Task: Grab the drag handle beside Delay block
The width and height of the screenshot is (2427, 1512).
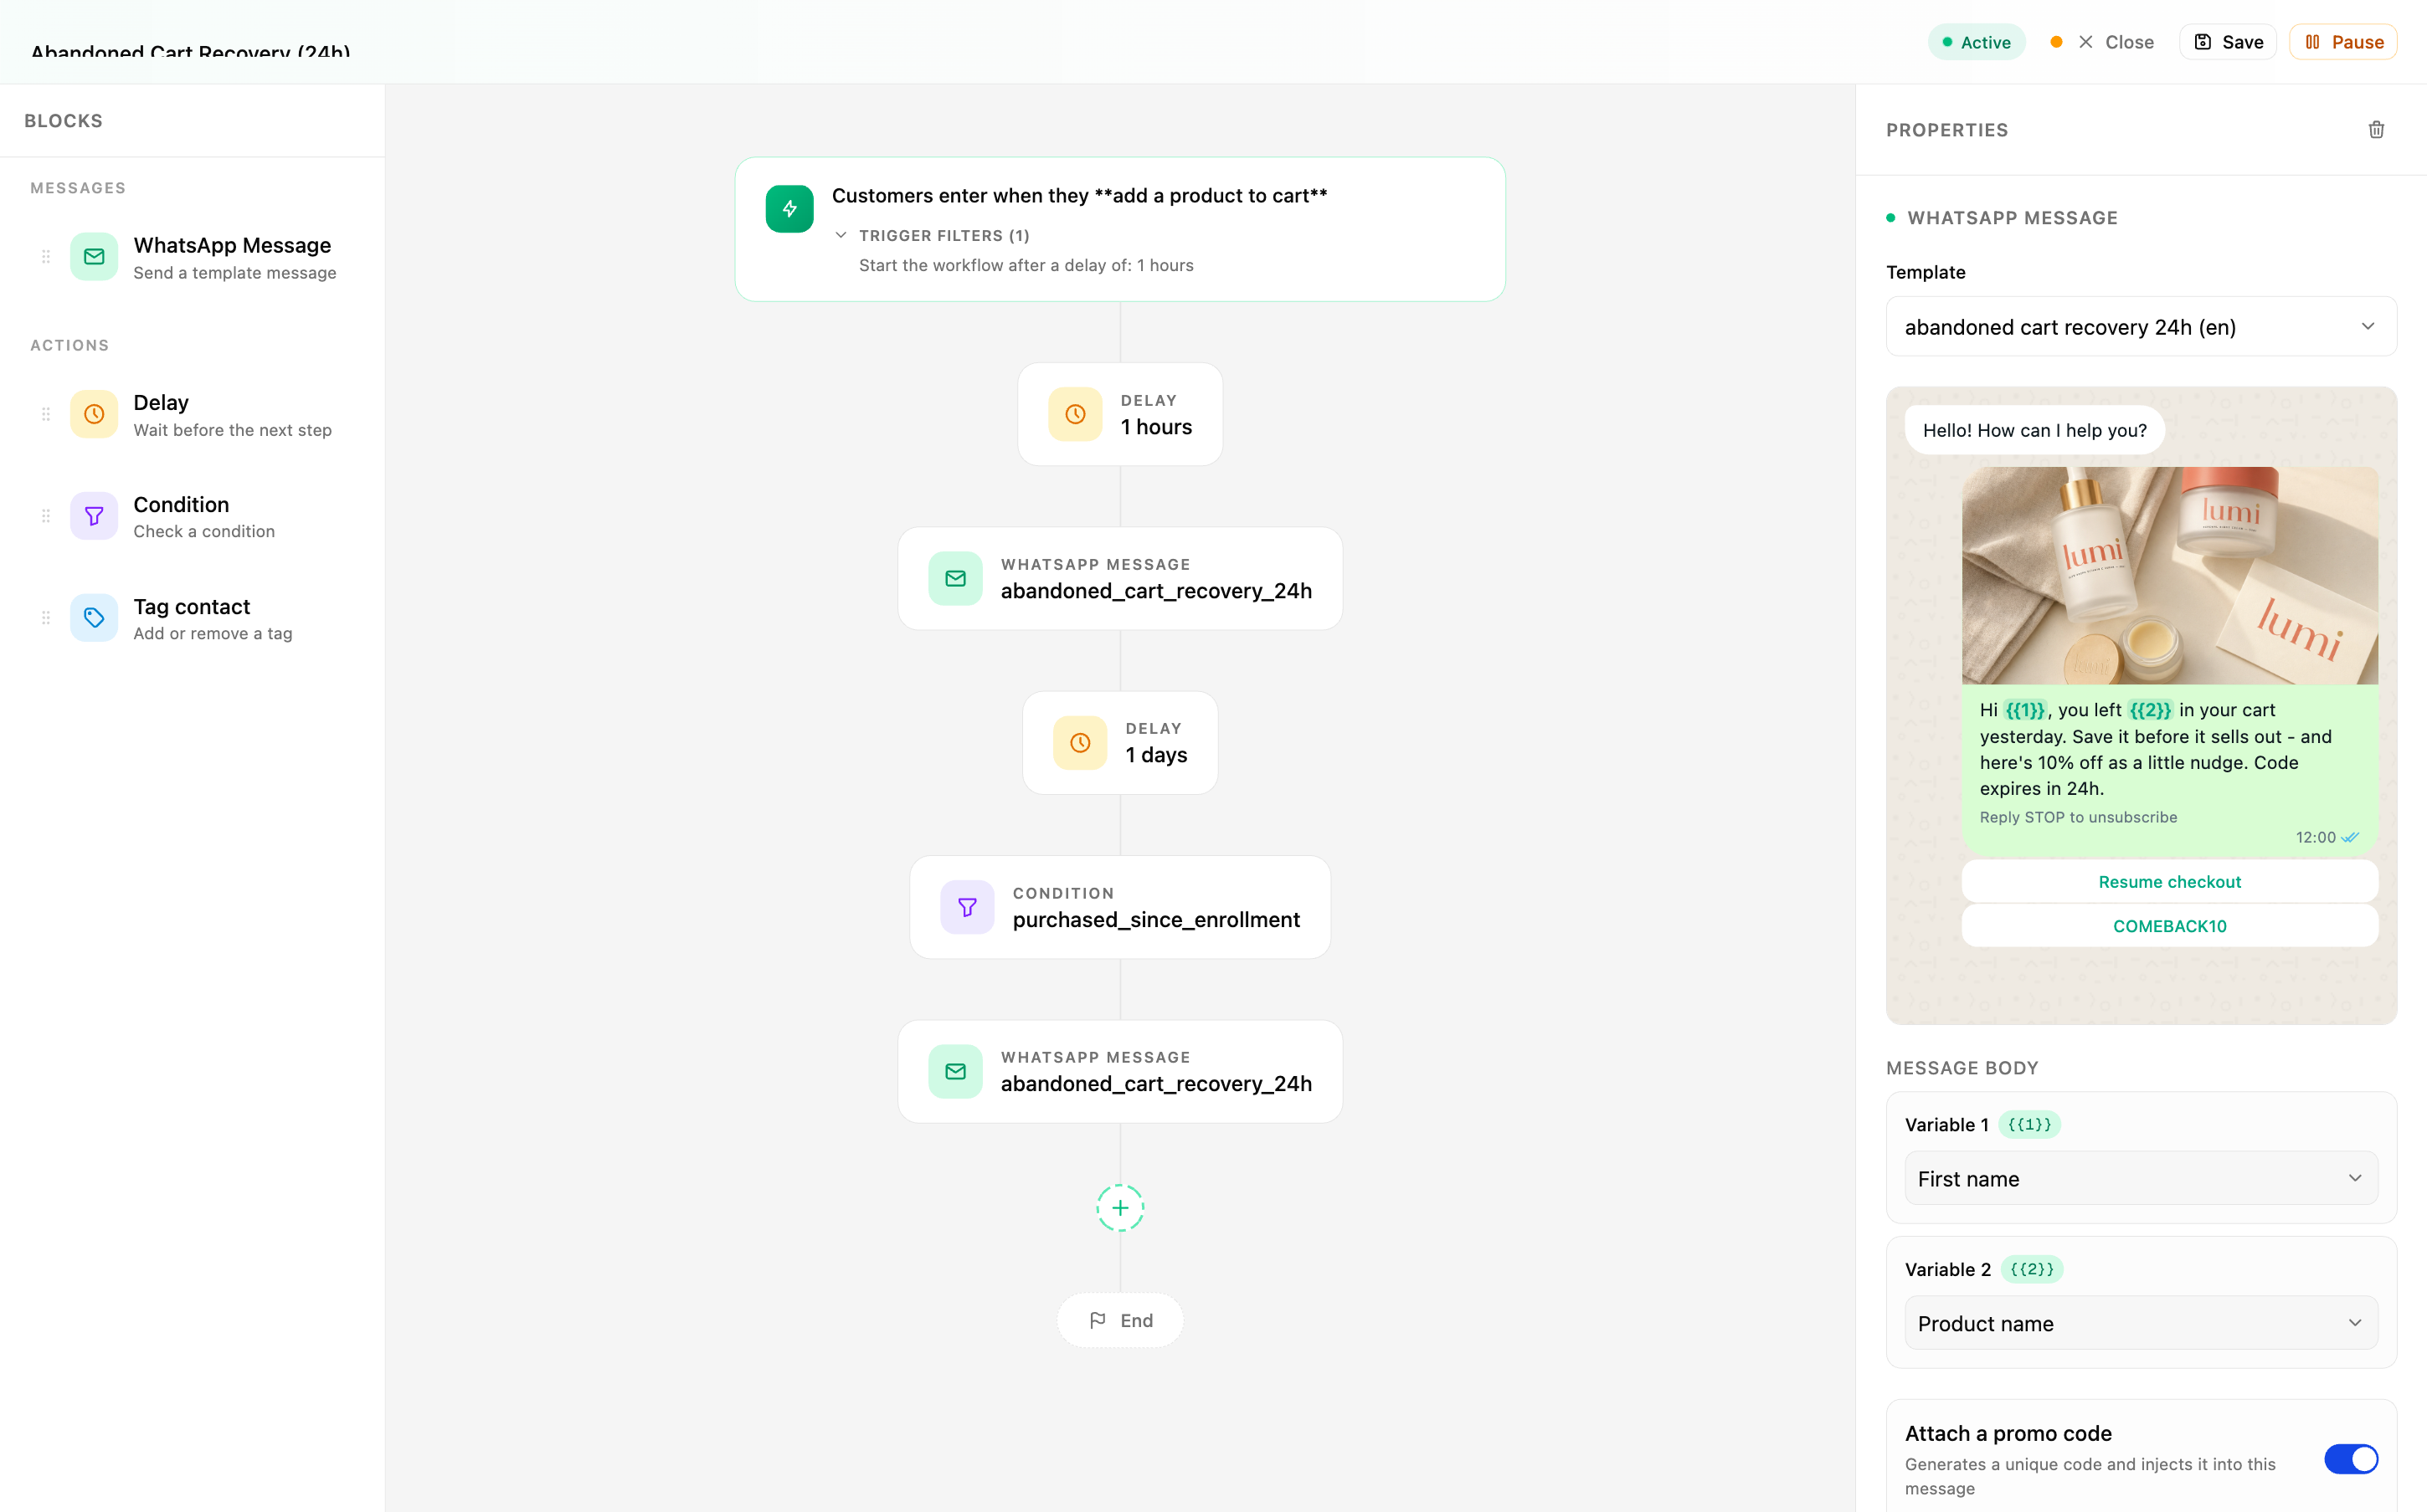Action: tap(46, 414)
